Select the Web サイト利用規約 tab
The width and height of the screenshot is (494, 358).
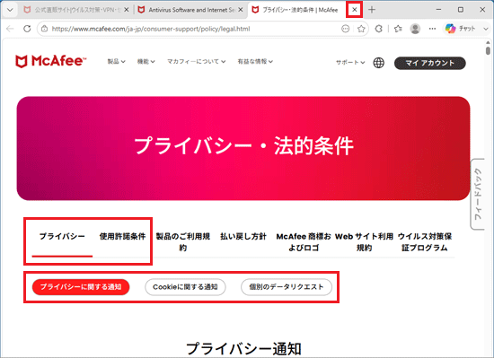[x=364, y=242]
